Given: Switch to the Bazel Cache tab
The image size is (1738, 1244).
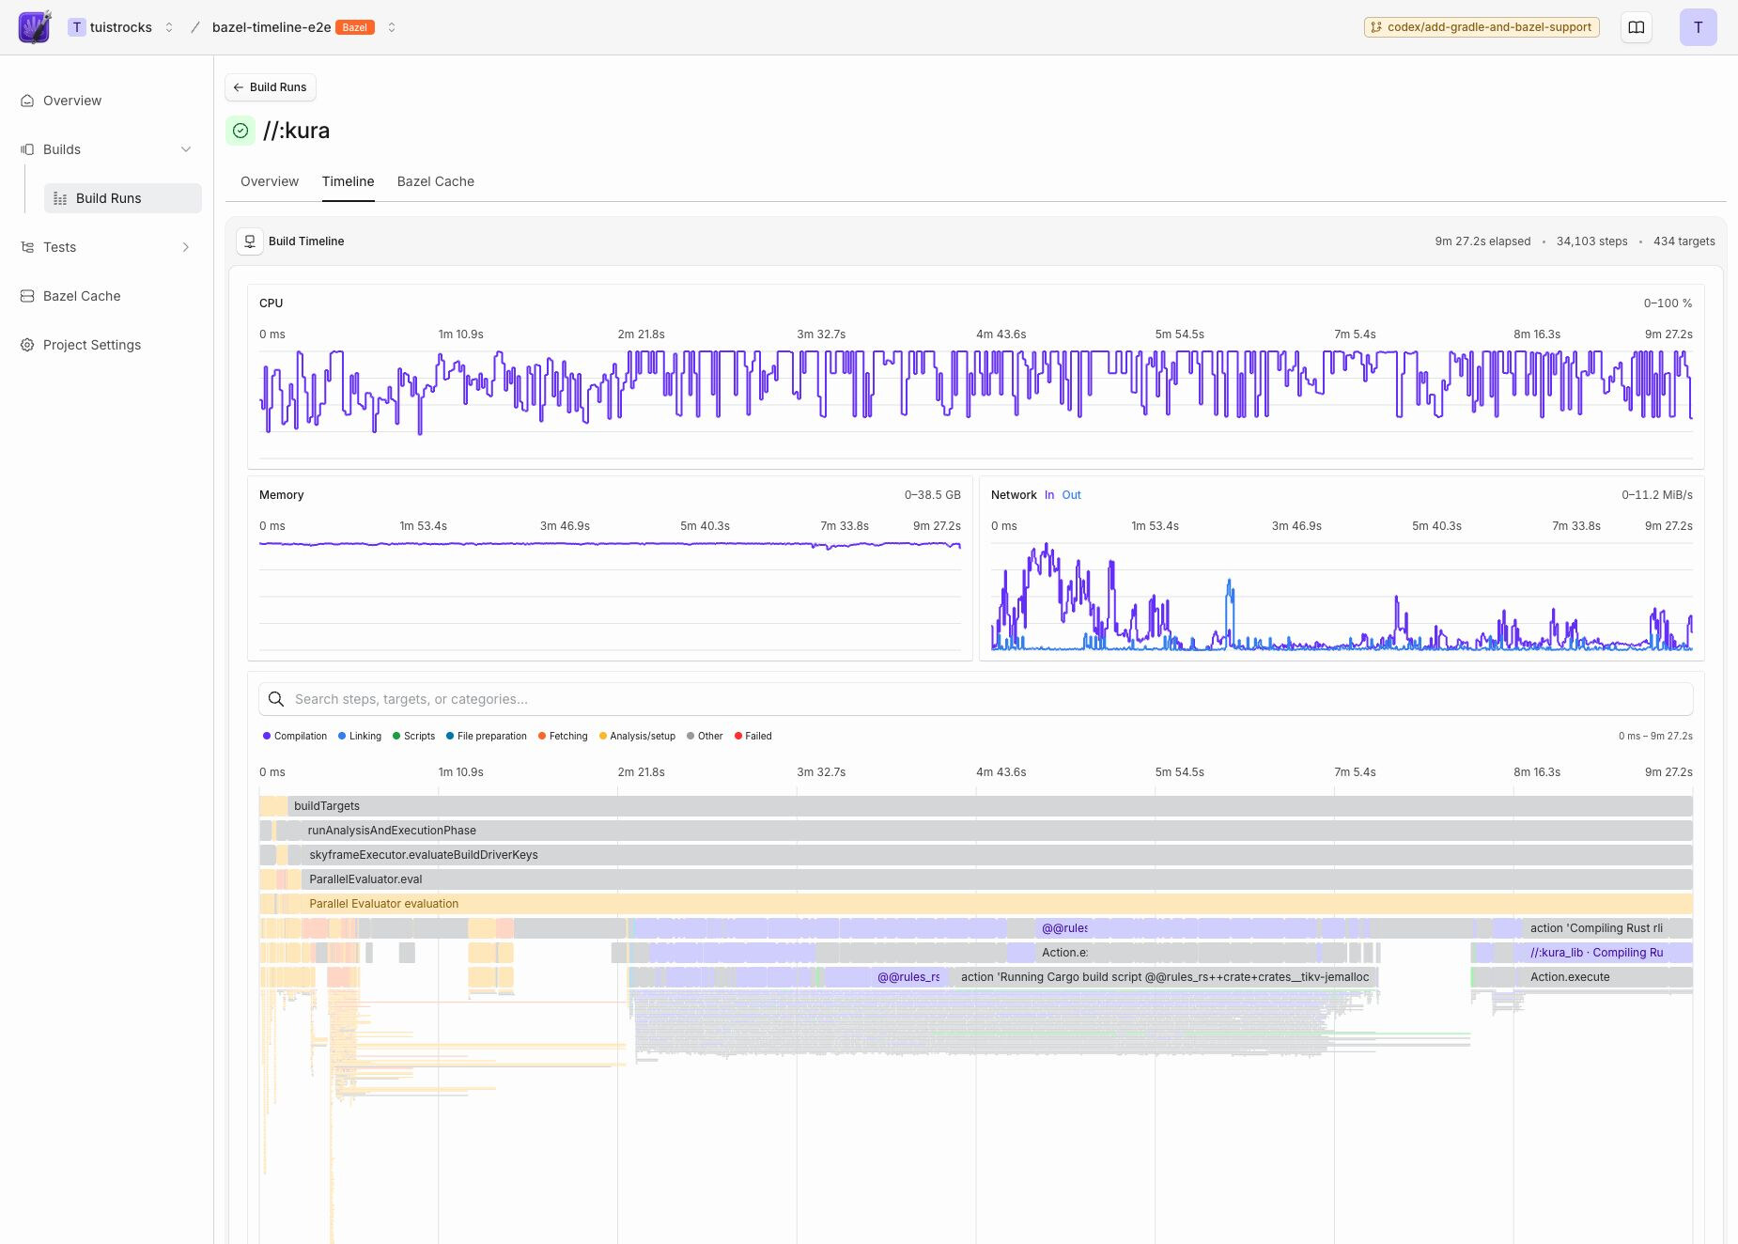Looking at the screenshot, I should coord(436,181).
